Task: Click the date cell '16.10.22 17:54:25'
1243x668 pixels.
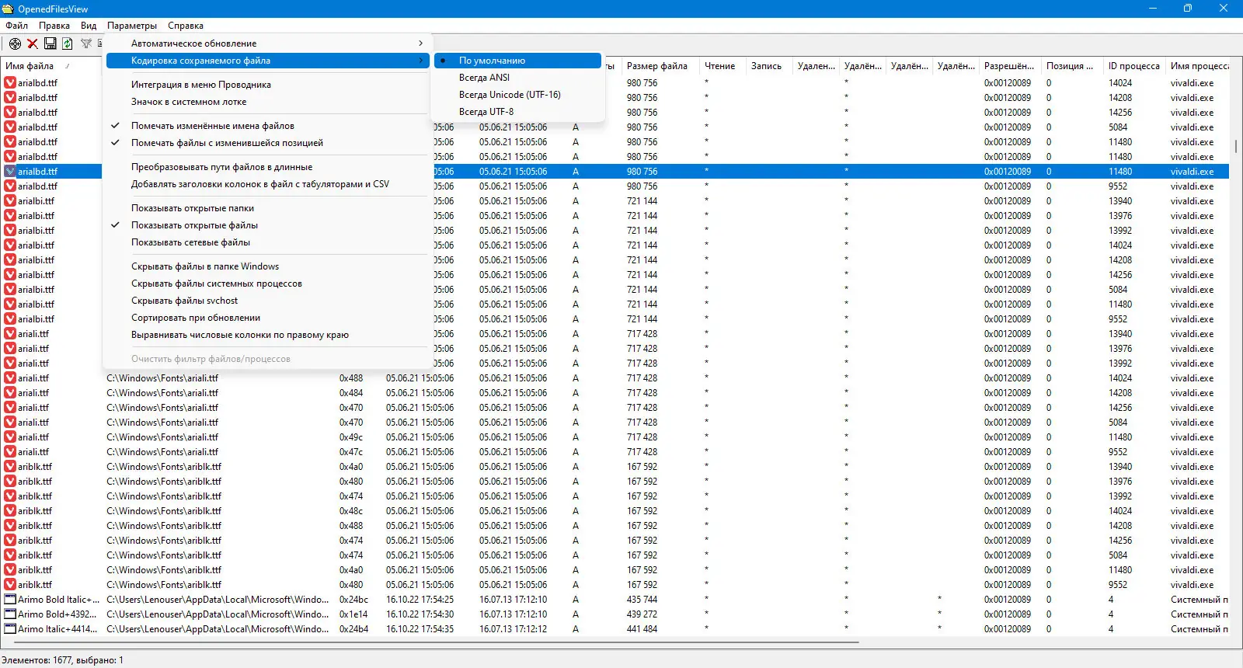Action: (x=420, y=600)
